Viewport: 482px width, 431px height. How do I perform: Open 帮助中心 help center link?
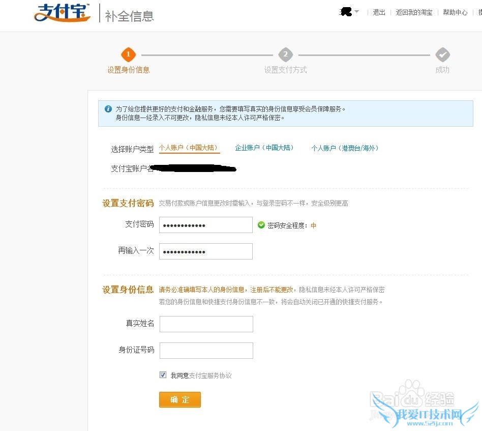click(x=455, y=12)
